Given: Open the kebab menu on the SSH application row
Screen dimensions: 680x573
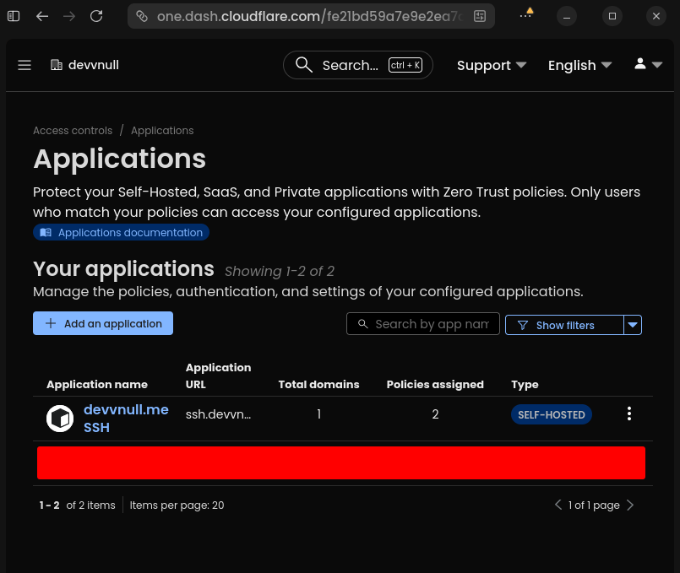Looking at the screenshot, I should coord(629,414).
